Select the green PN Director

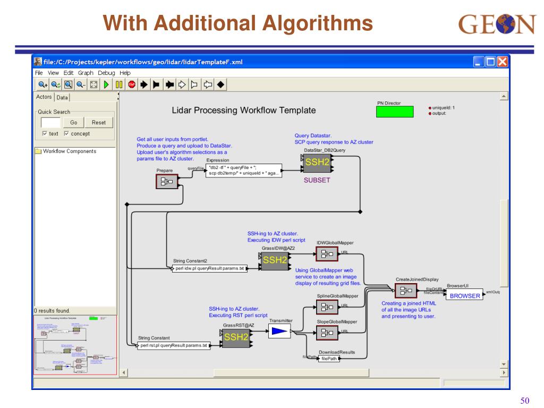coord(395,112)
